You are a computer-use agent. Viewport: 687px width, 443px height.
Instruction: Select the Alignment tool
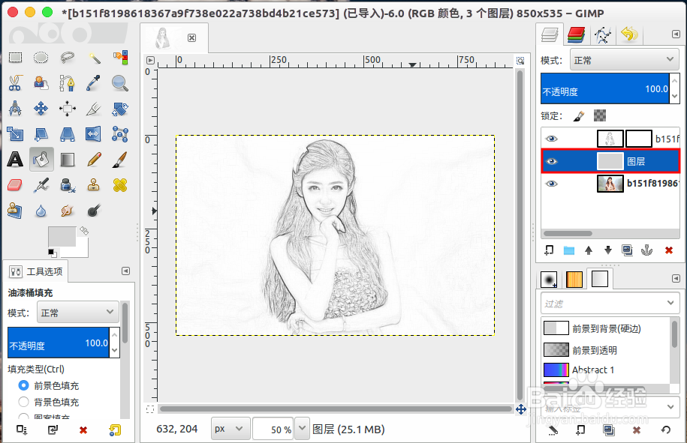pyautogui.click(x=67, y=109)
